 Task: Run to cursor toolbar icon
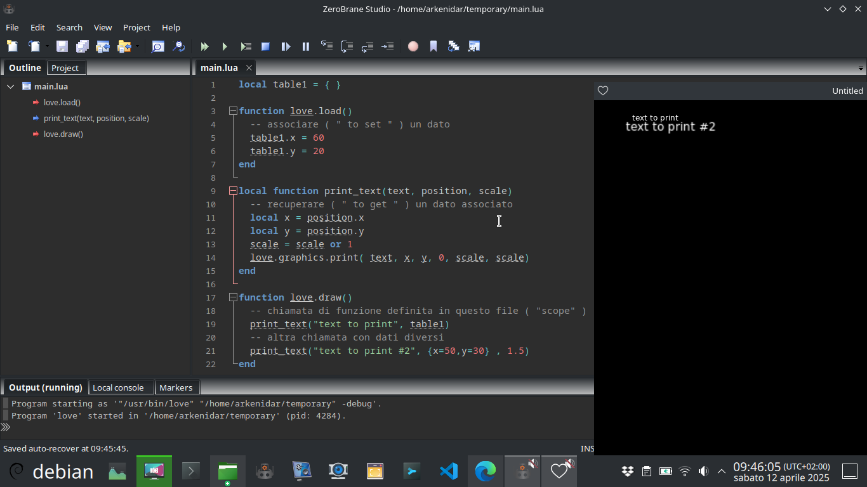click(387, 46)
